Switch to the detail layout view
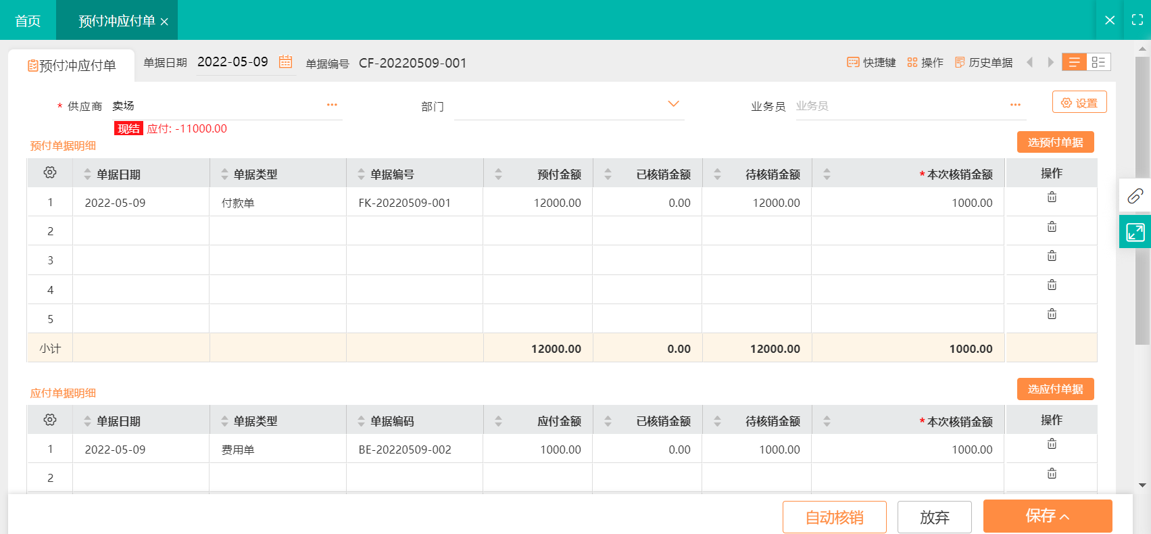Viewport: 1151px width, 534px height. (x=1098, y=62)
